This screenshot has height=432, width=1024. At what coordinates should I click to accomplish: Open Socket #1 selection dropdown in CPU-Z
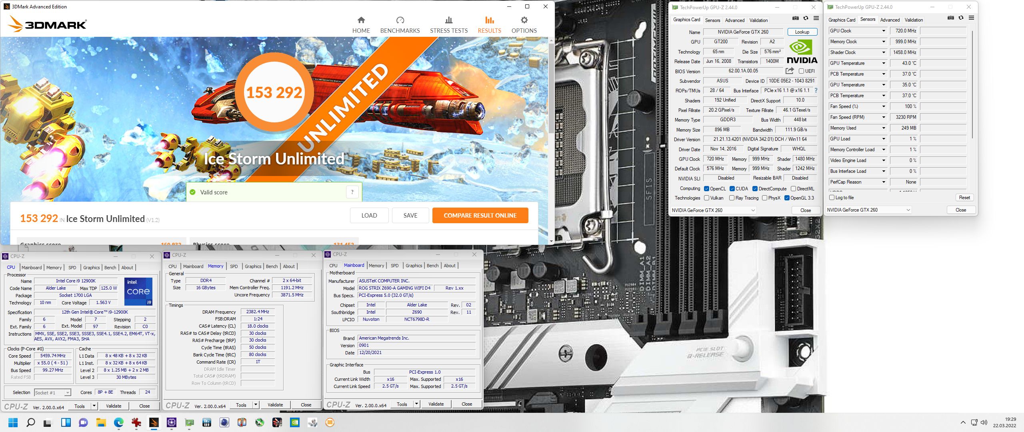pyautogui.click(x=52, y=393)
